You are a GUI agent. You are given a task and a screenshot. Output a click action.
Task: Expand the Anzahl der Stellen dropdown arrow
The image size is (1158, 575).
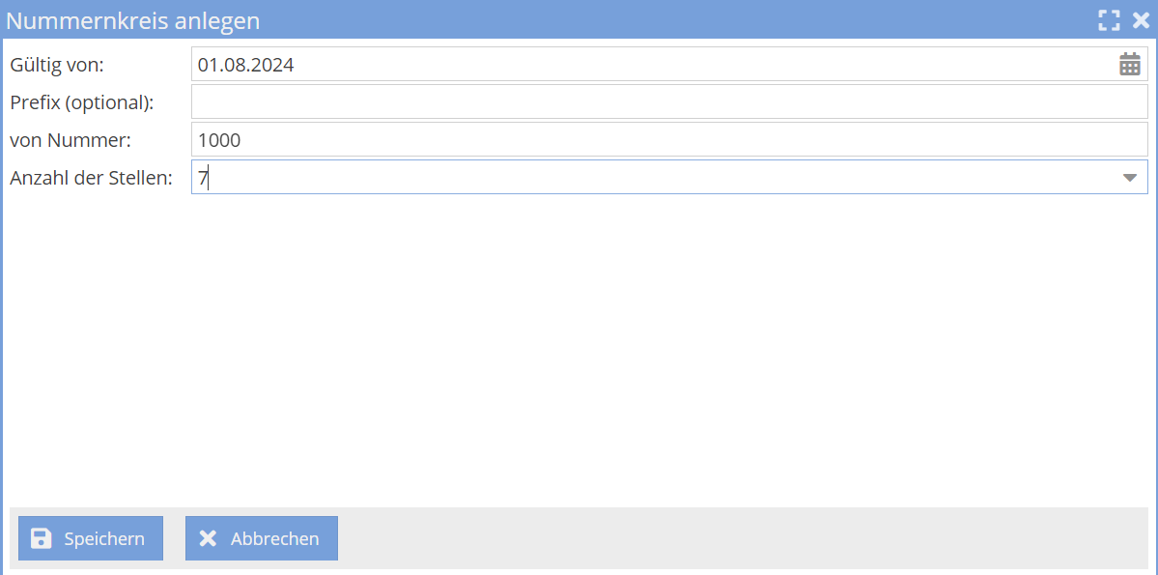[x=1129, y=178]
